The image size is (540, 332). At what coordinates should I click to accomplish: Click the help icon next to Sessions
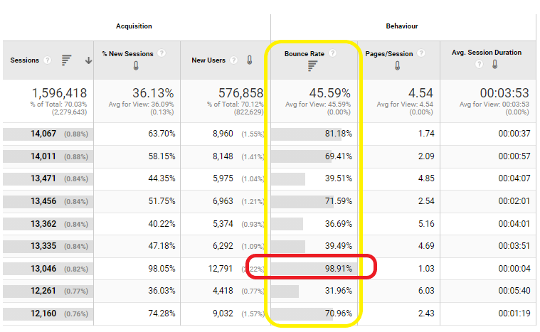(x=47, y=60)
